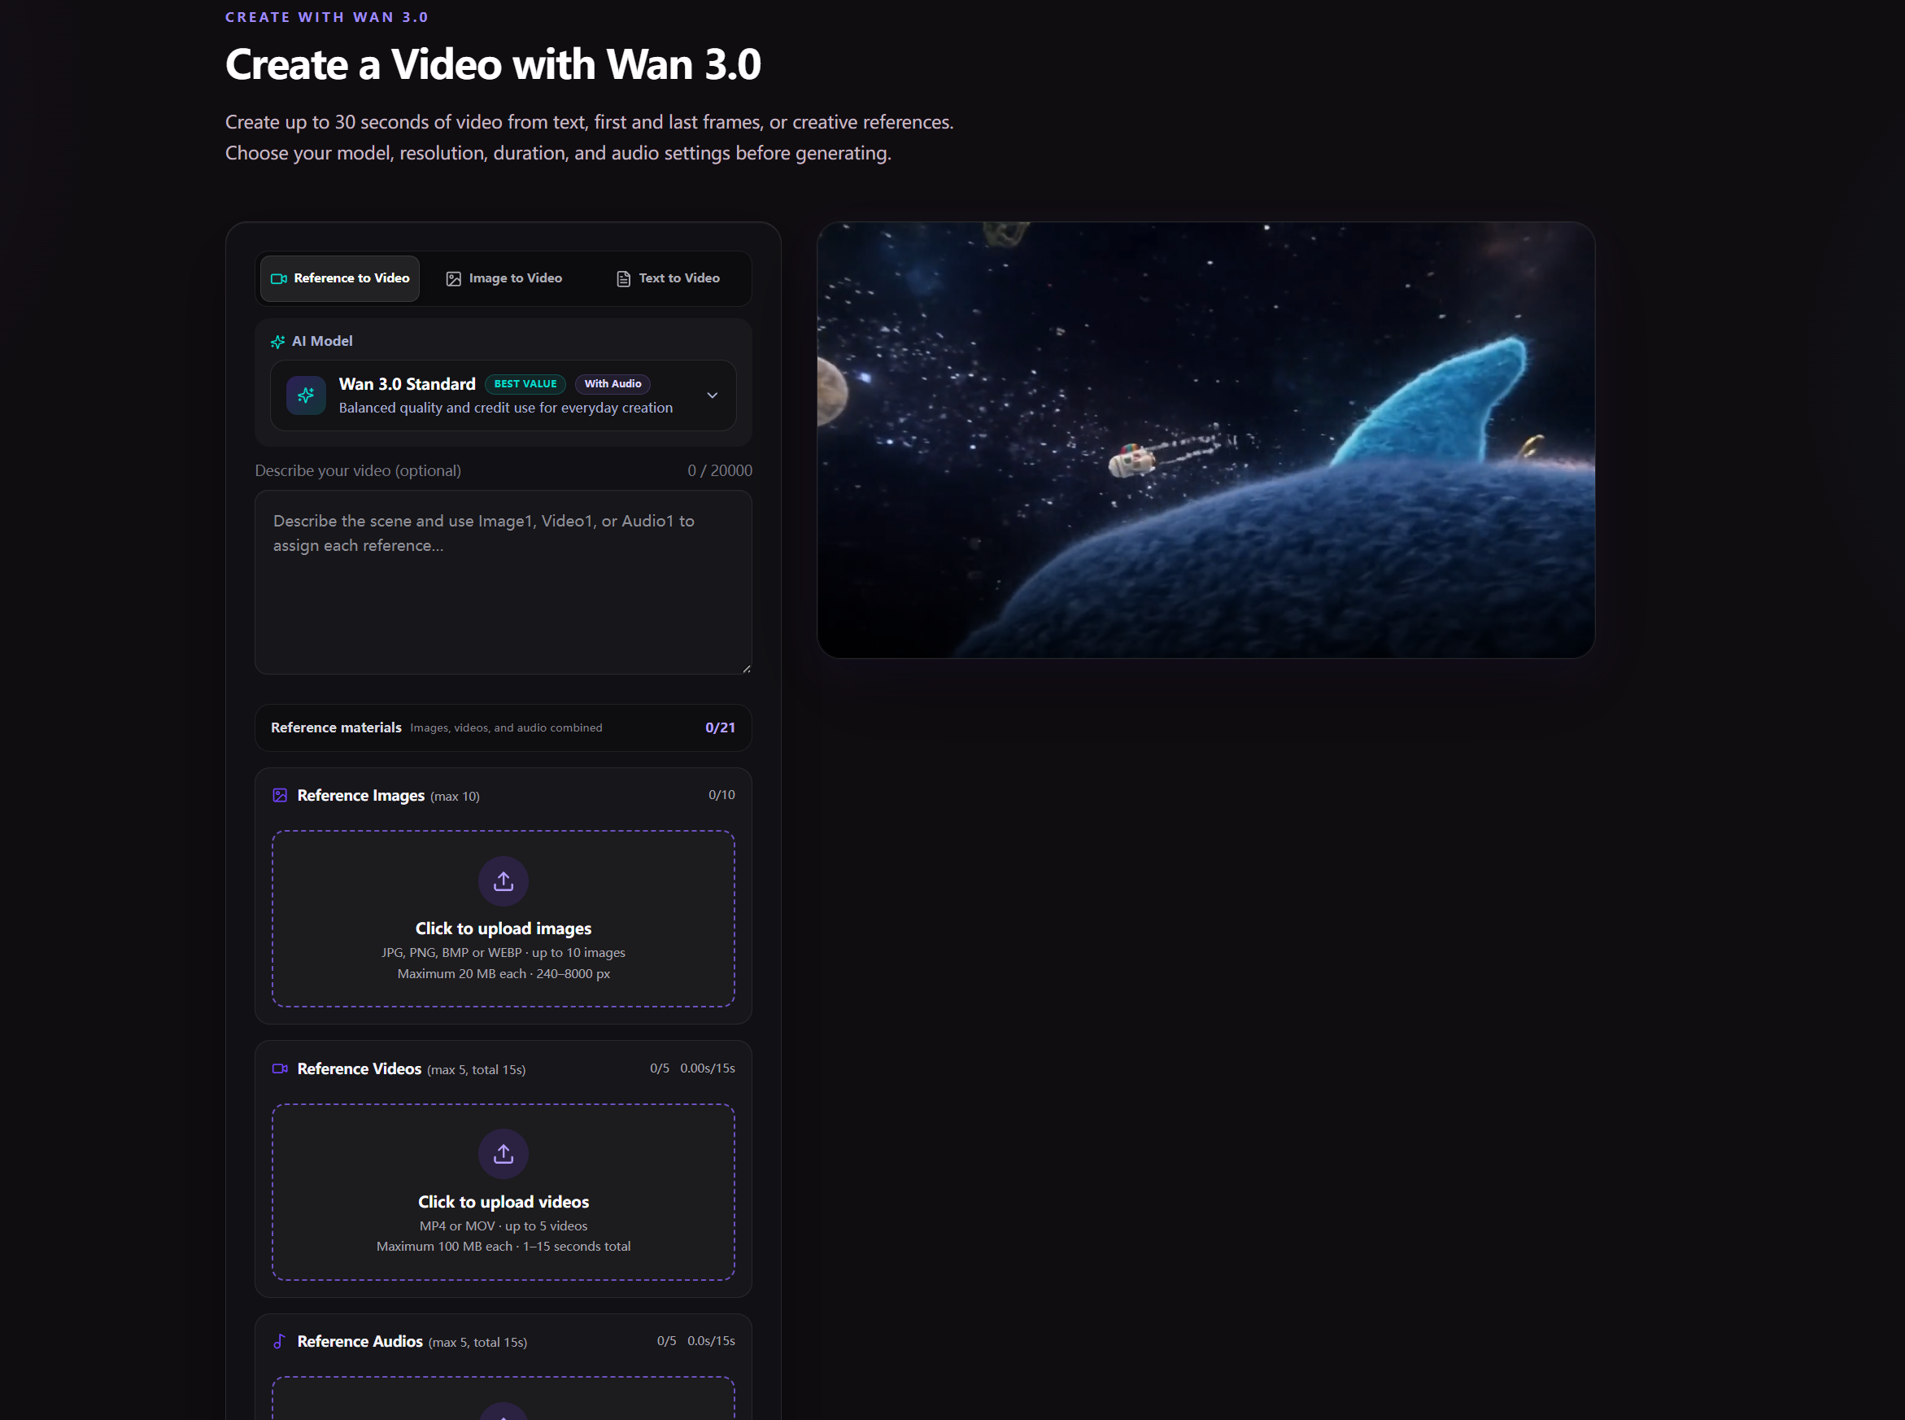Click the Wan 3.0 Standard model icon
Screen dimensions: 1905x1420
[x=306, y=395]
